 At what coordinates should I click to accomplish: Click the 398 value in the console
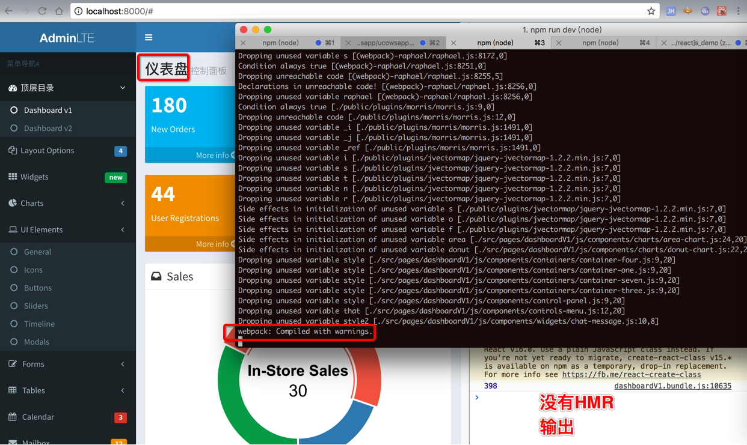pos(491,386)
